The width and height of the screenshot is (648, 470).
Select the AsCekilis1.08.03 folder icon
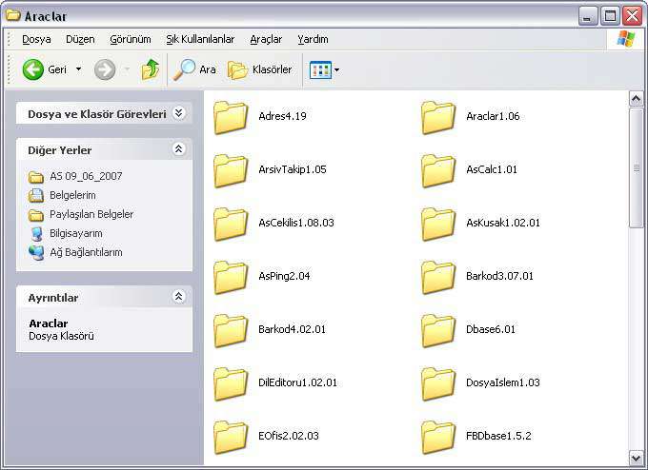(231, 225)
